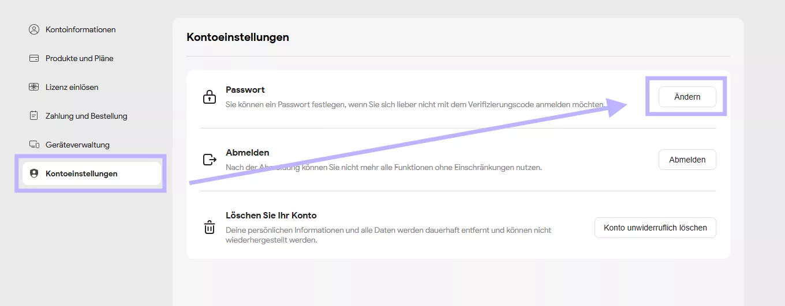Click the Zahlung und Bestellung clipboard icon
785x306 pixels.
(34, 116)
